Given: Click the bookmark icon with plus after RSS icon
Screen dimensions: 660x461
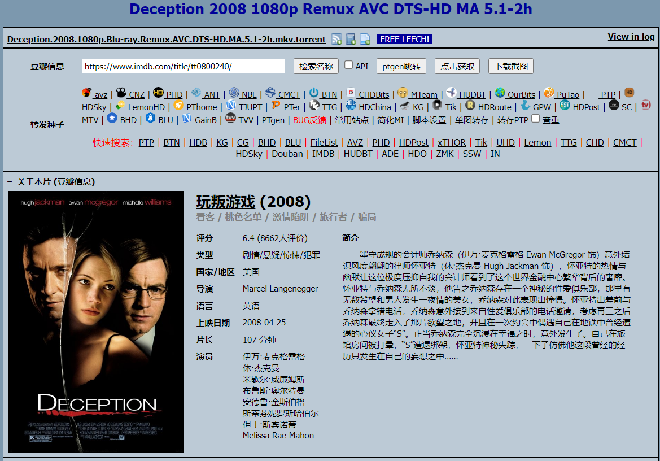Looking at the screenshot, I should [351, 39].
